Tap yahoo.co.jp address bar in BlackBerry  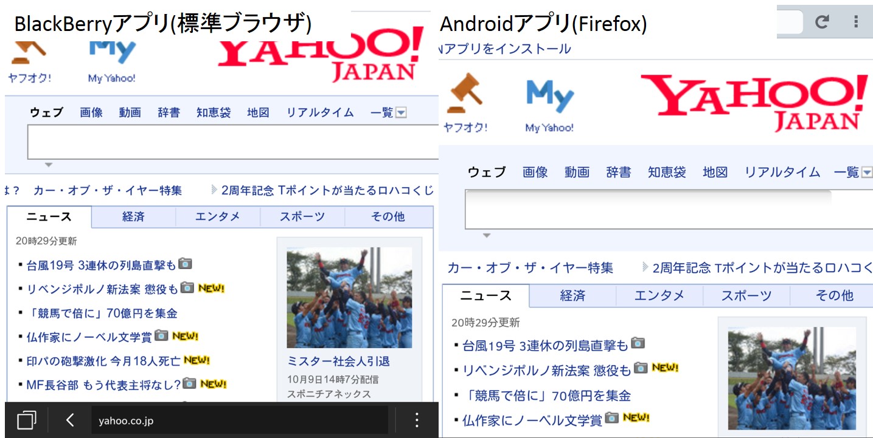point(240,420)
